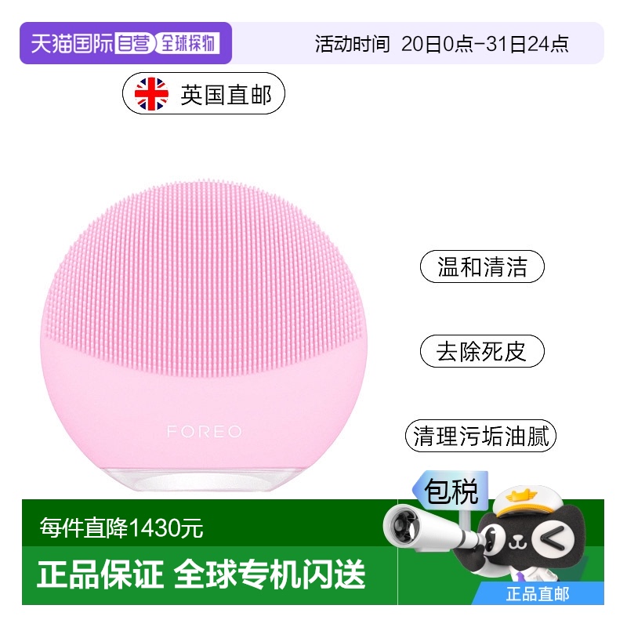The width and height of the screenshot is (627, 627).
Task: Click the blue 正品直邮 label
Action: [538, 594]
